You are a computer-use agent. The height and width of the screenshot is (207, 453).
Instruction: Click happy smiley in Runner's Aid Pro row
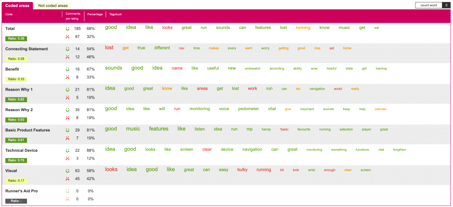67,191
